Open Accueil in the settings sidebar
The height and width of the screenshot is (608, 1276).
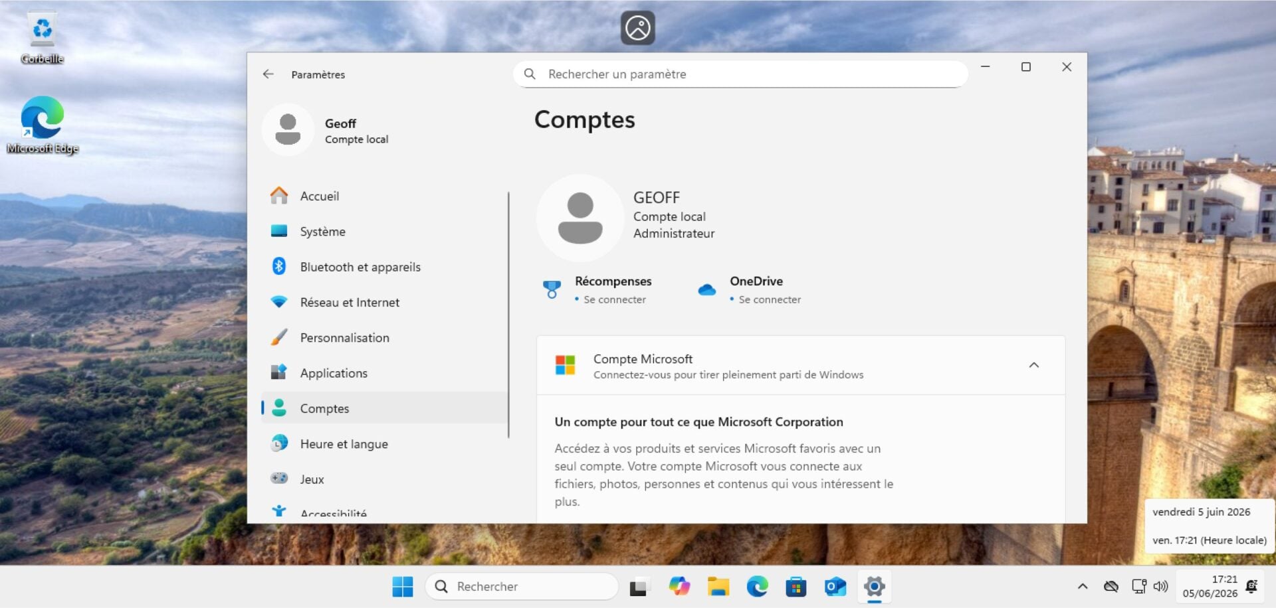385,196
